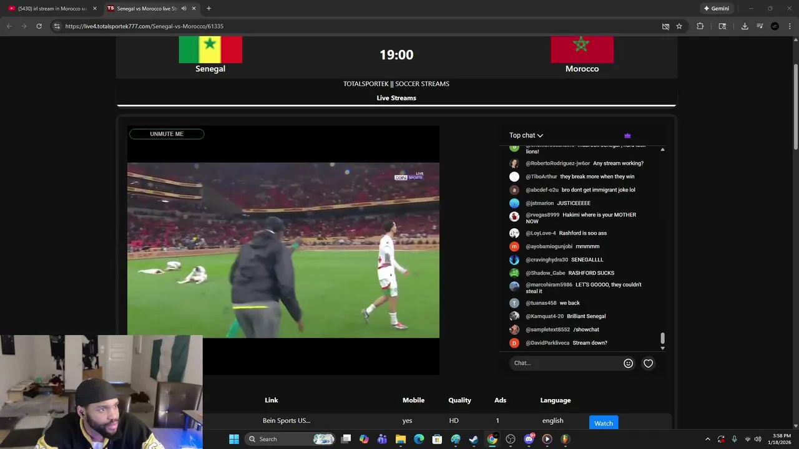Mute the Senegal vs Morocco tab speaker icon
799x449 pixels.
184,9
